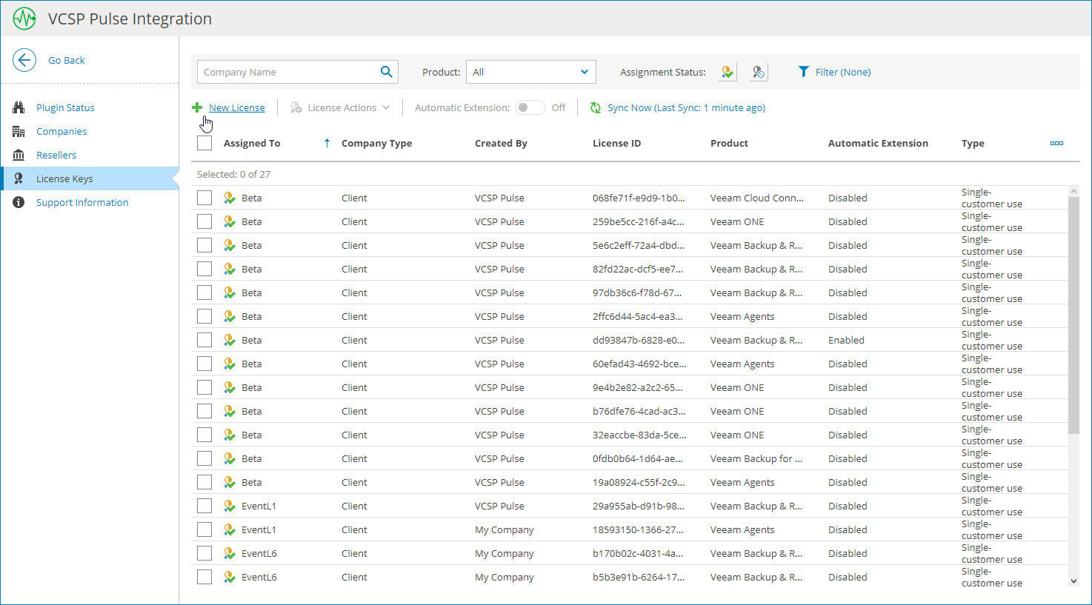Screen dimensions: 1092x605
Task: Open the Product dropdown
Action: pos(530,72)
